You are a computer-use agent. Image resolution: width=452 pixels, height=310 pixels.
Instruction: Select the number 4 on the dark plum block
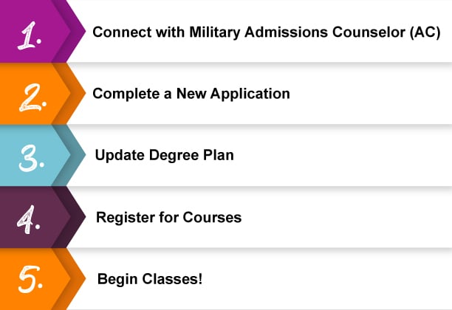[x=28, y=219]
